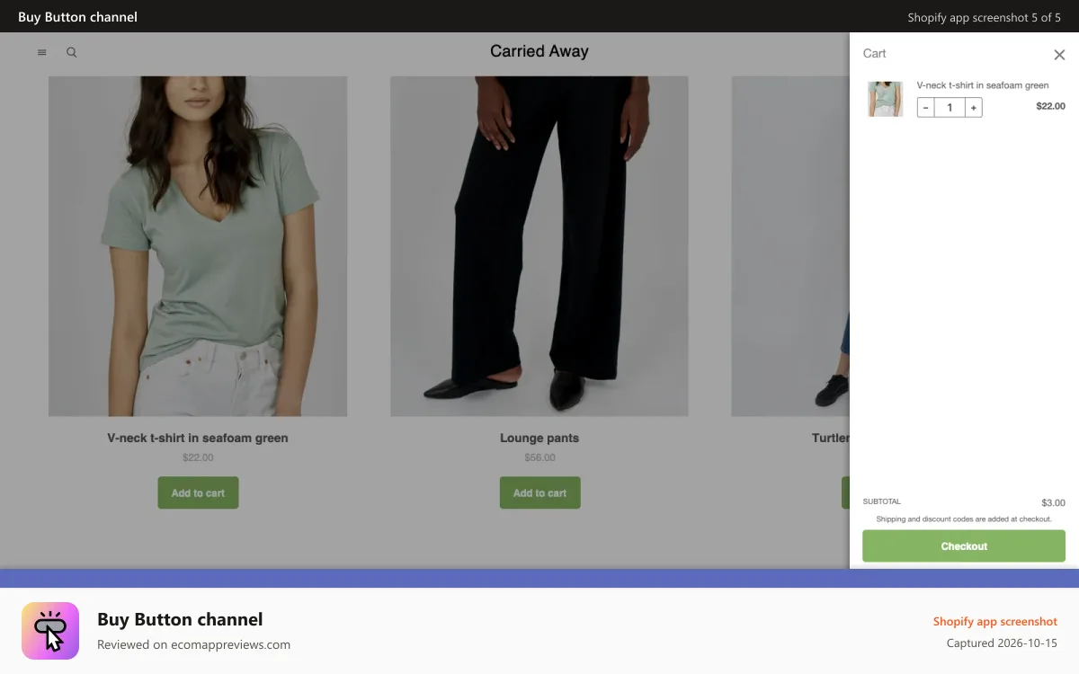The height and width of the screenshot is (674, 1079).
Task: Decrease cart item quantity with minus
Action: [x=925, y=108]
